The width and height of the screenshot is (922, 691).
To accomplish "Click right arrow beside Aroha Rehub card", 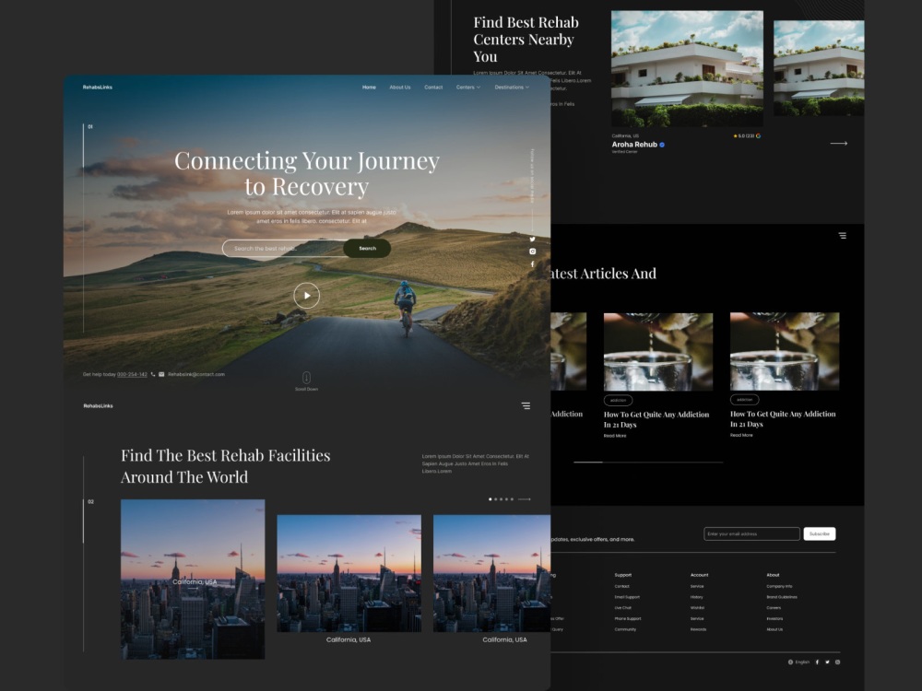I will click(838, 144).
